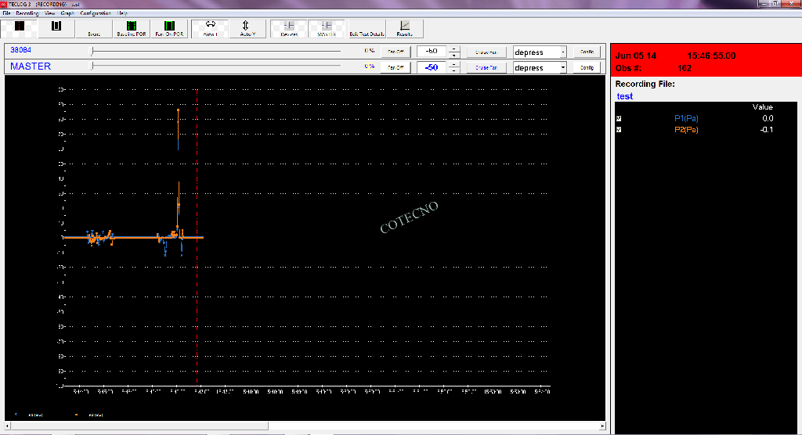Enable Auto X axis scaling
The width and height of the screenshot is (802, 435).
[210, 29]
